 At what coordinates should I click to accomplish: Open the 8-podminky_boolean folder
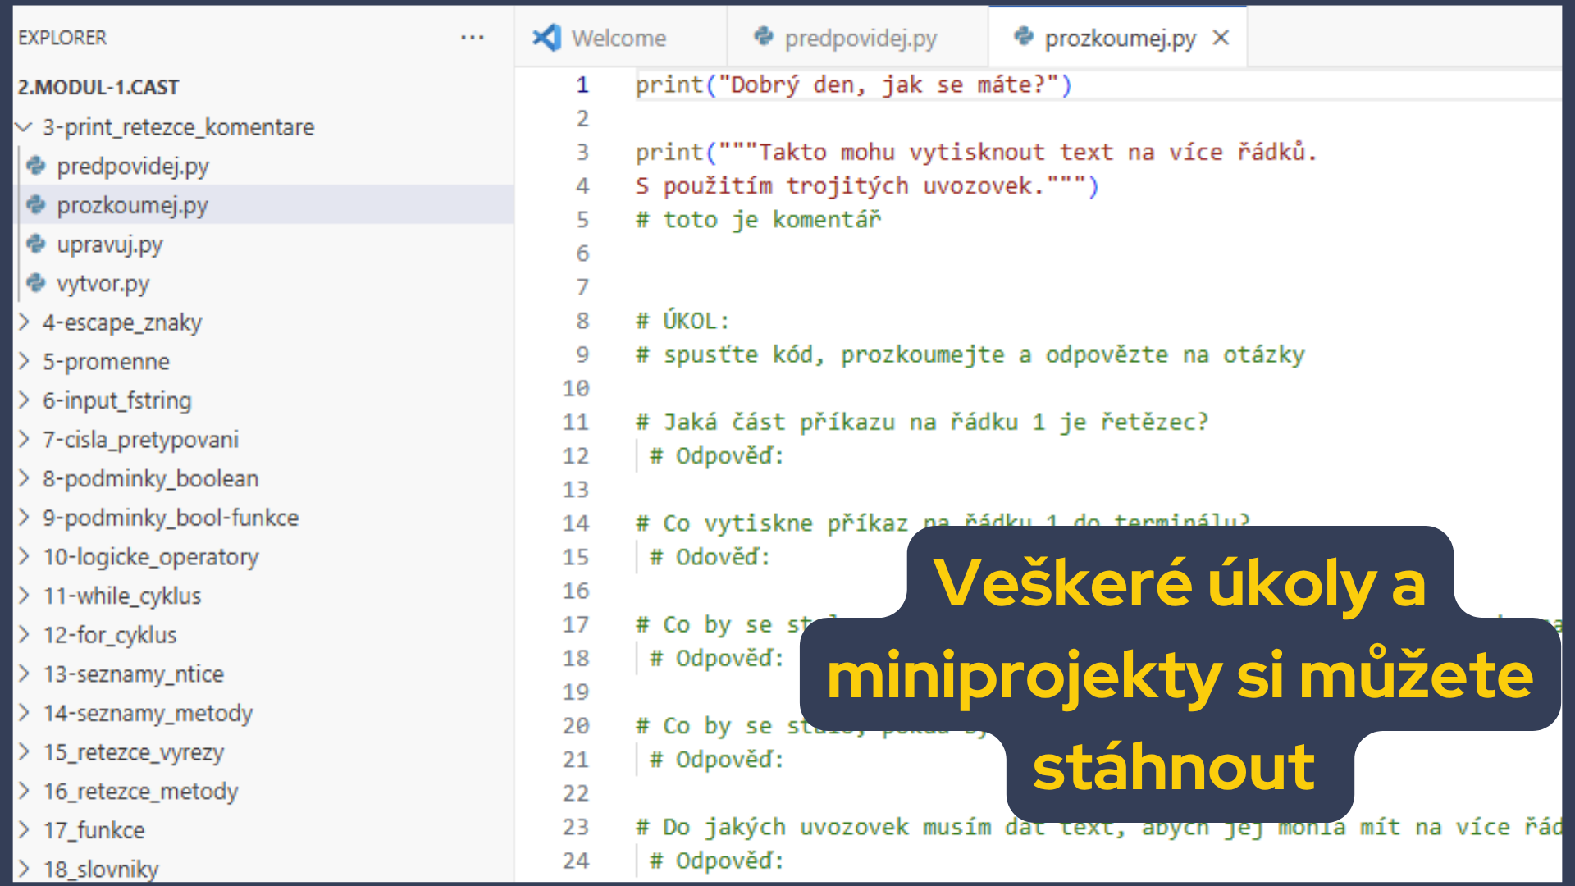click(x=150, y=478)
